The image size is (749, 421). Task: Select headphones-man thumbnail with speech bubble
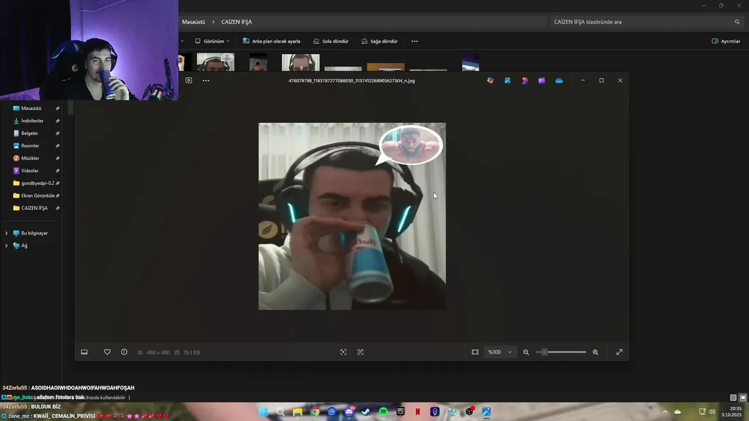point(215,63)
